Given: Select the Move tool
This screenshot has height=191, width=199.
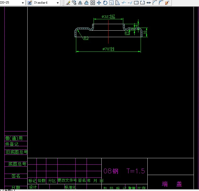Looking at the screenshot, I should coord(99,3).
